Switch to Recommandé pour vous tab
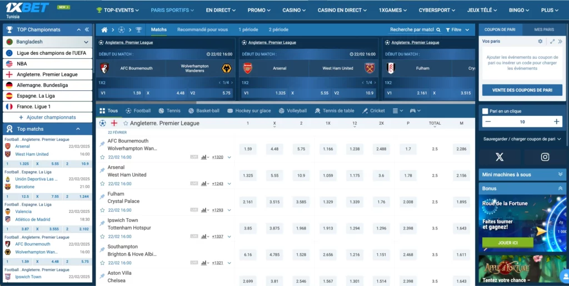Screen dimensions: 569x286 [x=202, y=30]
